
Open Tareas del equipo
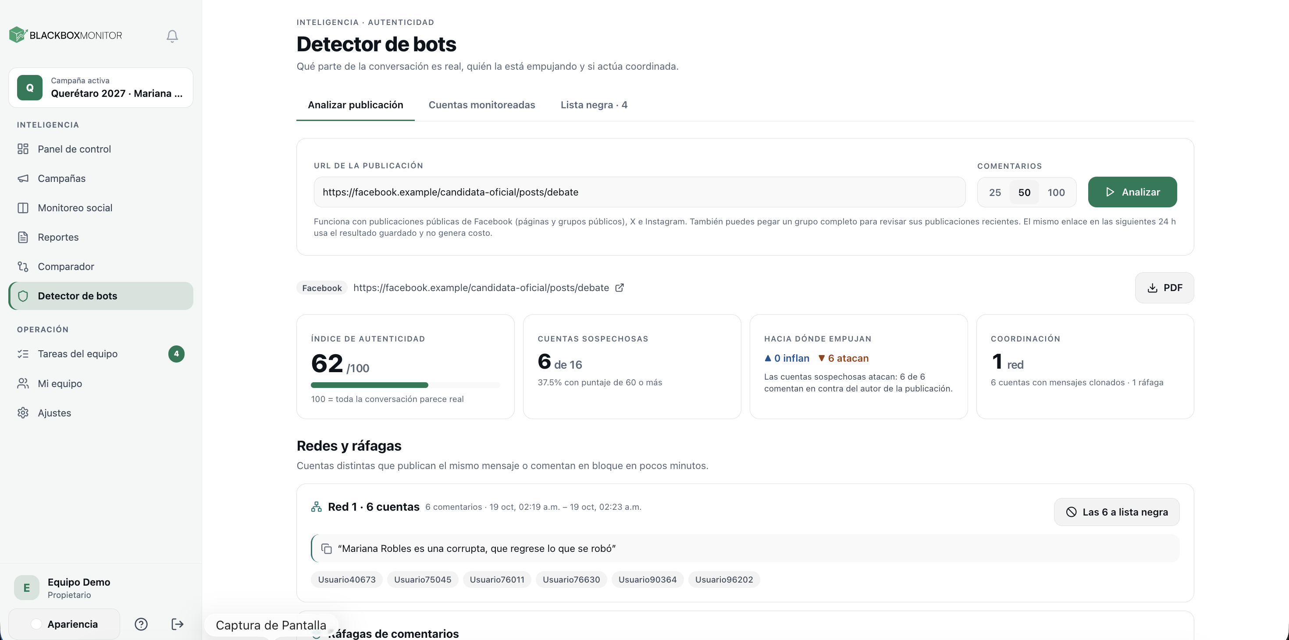(x=100, y=354)
